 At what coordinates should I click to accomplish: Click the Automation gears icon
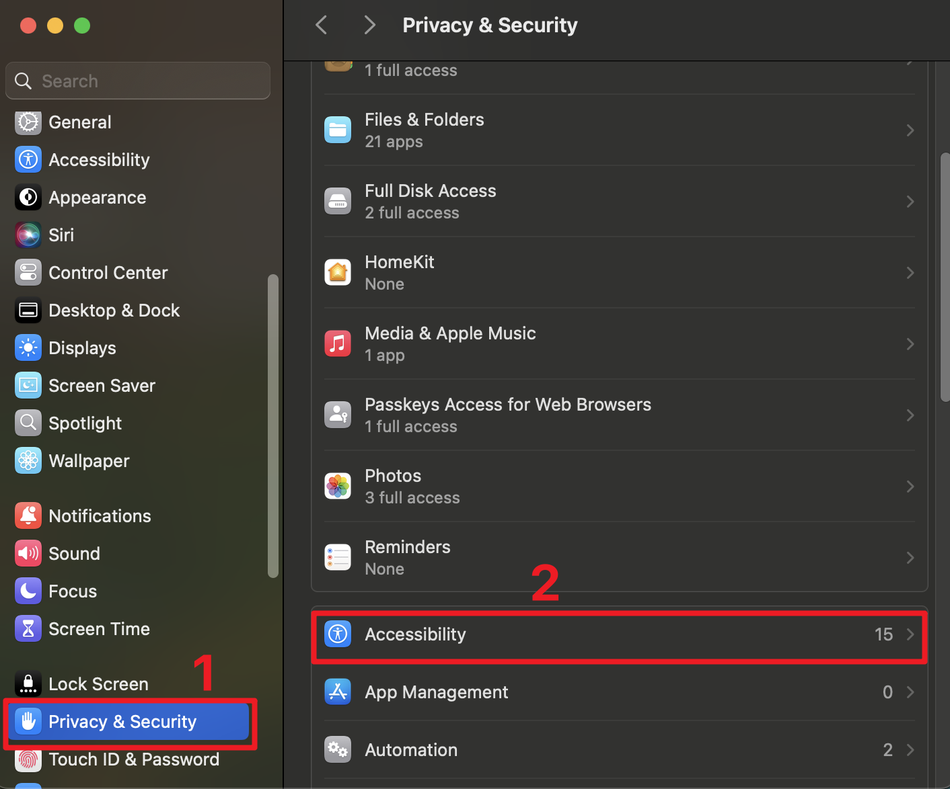coord(338,750)
